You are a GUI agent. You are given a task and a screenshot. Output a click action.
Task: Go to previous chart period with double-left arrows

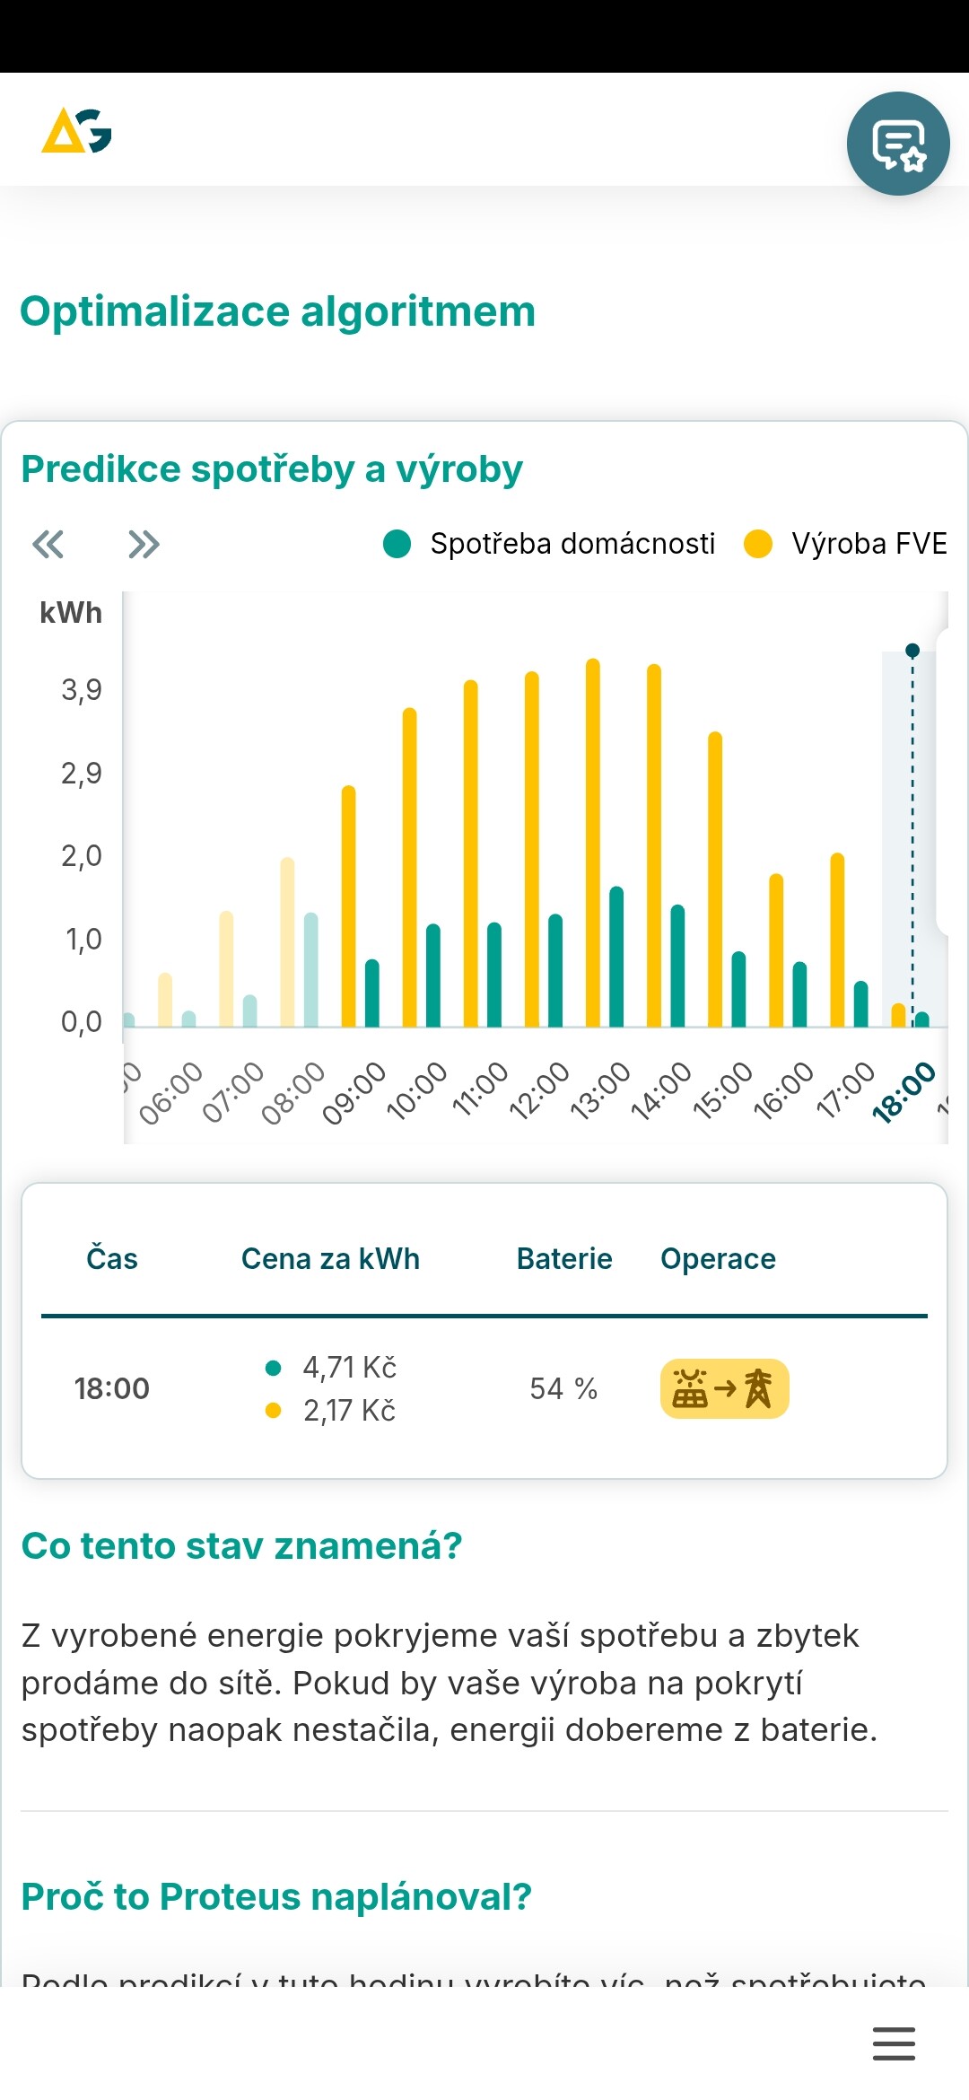(48, 544)
